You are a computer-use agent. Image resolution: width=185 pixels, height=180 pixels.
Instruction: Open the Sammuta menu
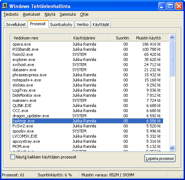[68, 14]
